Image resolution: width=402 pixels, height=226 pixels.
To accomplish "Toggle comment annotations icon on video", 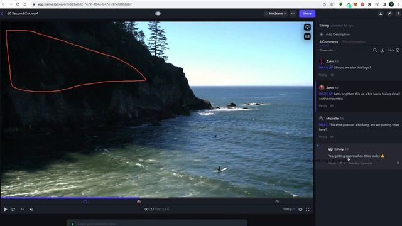I will click(x=307, y=27).
